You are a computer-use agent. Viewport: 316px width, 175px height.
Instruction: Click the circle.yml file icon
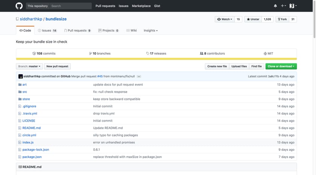tap(20, 135)
